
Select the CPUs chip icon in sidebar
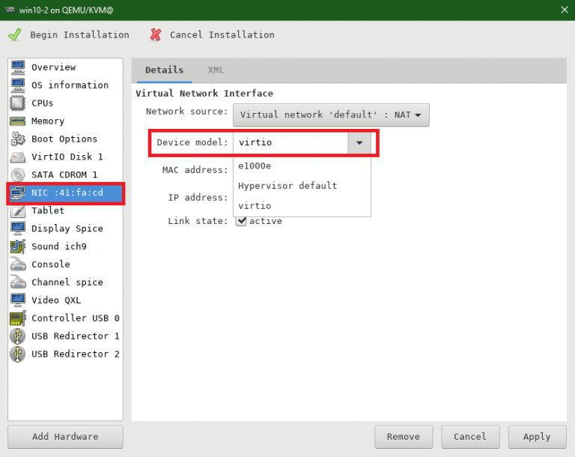18,103
